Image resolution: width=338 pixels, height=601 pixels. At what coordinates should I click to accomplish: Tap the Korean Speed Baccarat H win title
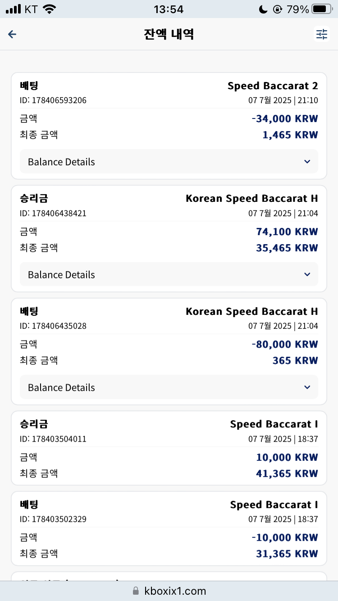point(252,199)
